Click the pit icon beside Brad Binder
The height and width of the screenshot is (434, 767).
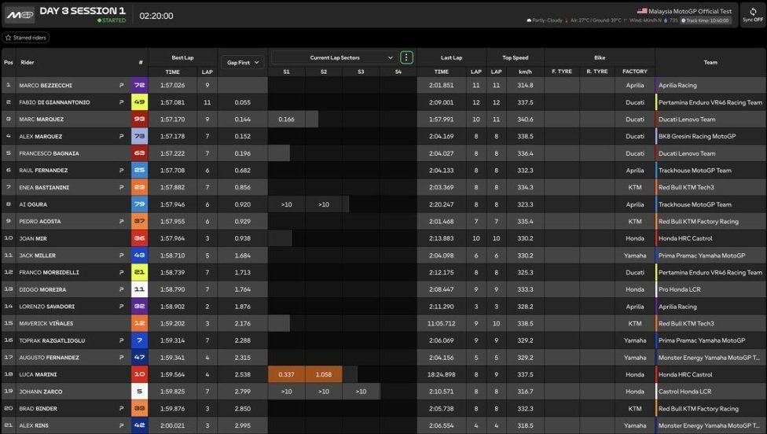click(x=121, y=409)
